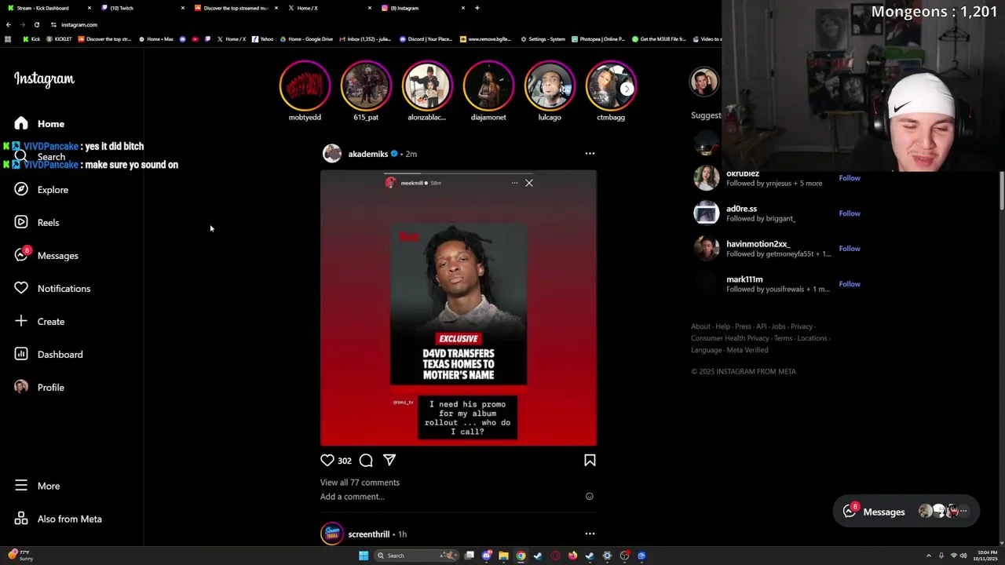Like the akademiks post heart icon

[327, 461]
